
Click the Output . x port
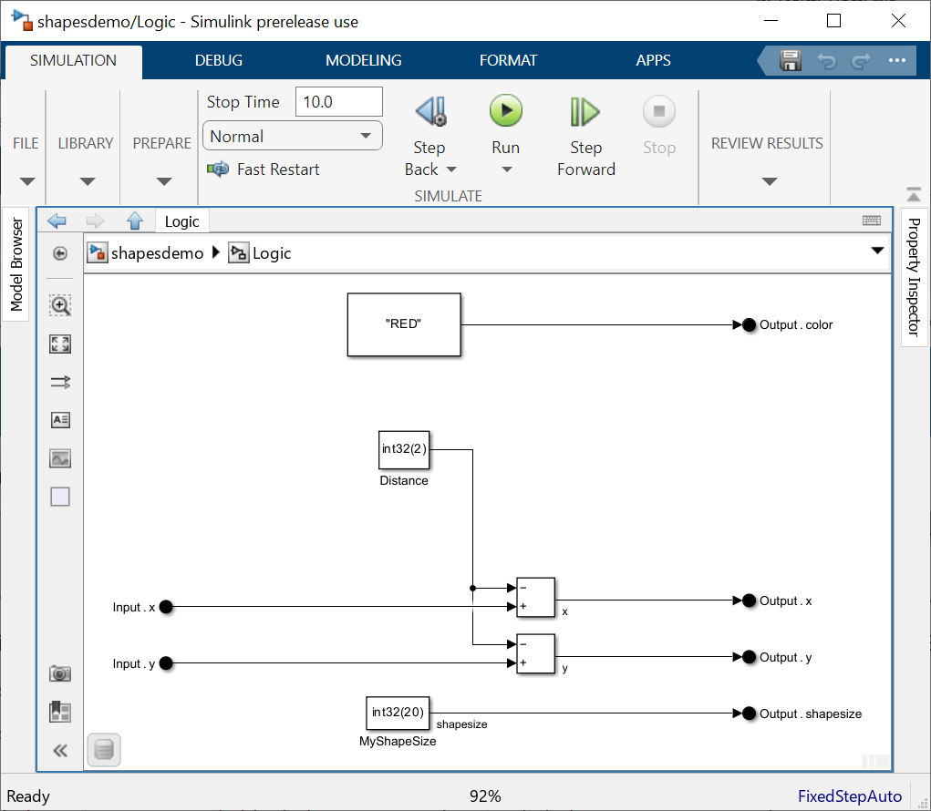click(750, 601)
